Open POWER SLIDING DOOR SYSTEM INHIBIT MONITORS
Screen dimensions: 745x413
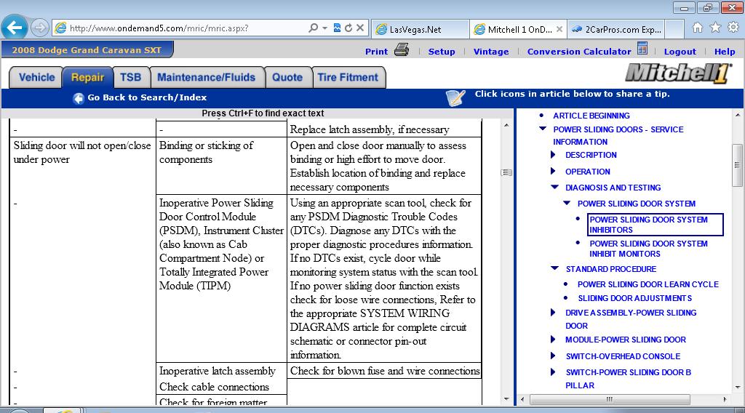[648, 249]
